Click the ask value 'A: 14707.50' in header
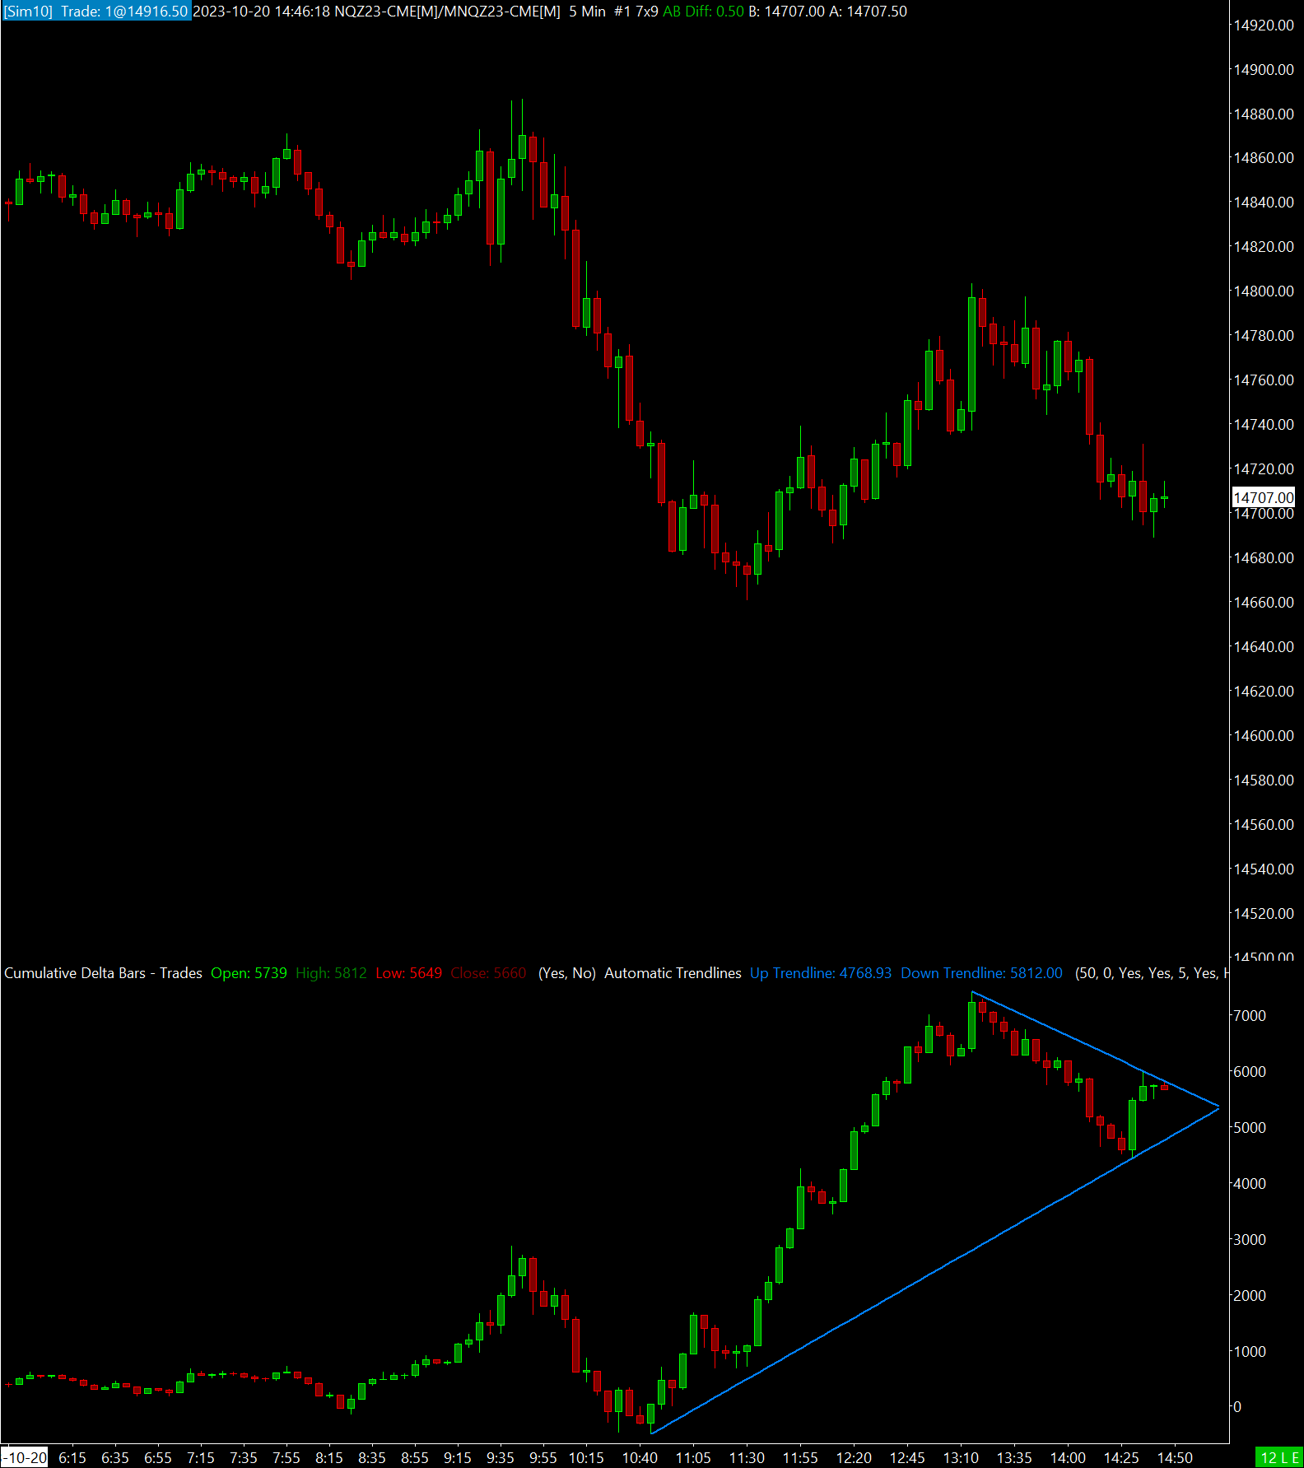The width and height of the screenshot is (1304, 1468). (x=869, y=12)
